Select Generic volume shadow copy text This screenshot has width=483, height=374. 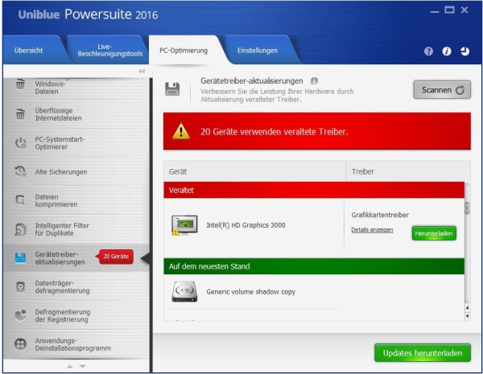(250, 292)
